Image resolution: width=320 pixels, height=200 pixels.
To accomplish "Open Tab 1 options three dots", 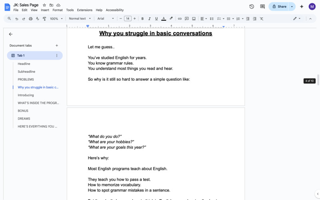I will (x=57, y=56).
